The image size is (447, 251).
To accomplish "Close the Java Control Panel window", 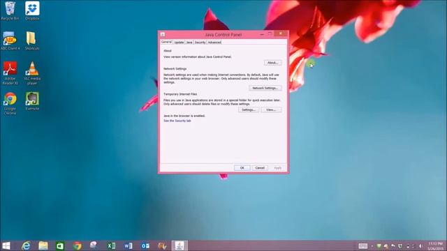I will (281, 33).
